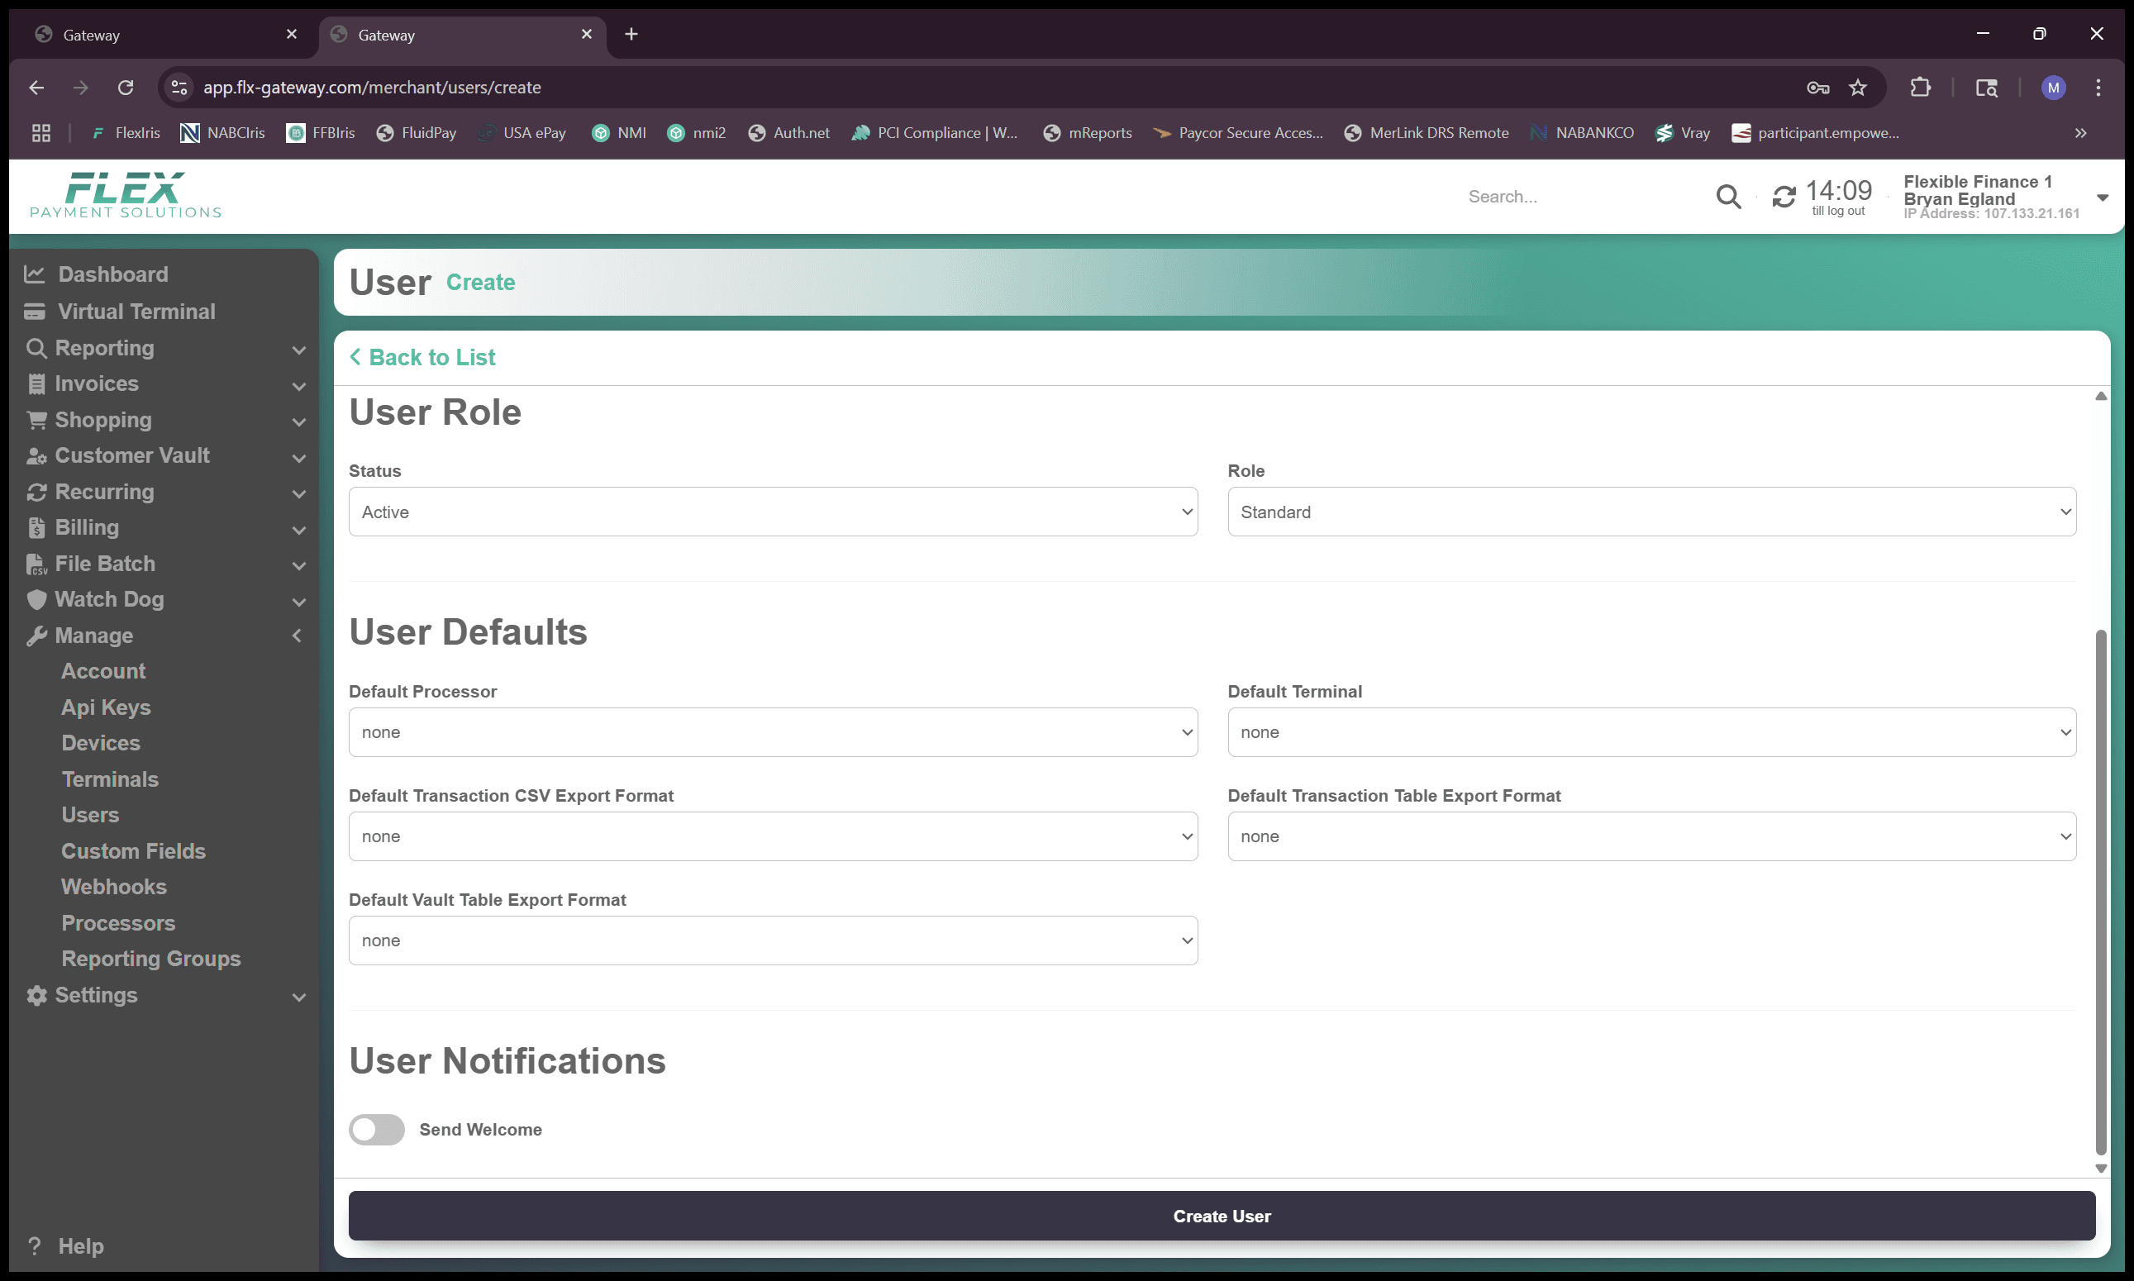Bookmark this page with the star icon
This screenshot has height=1281, width=2134.
pyautogui.click(x=1858, y=87)
